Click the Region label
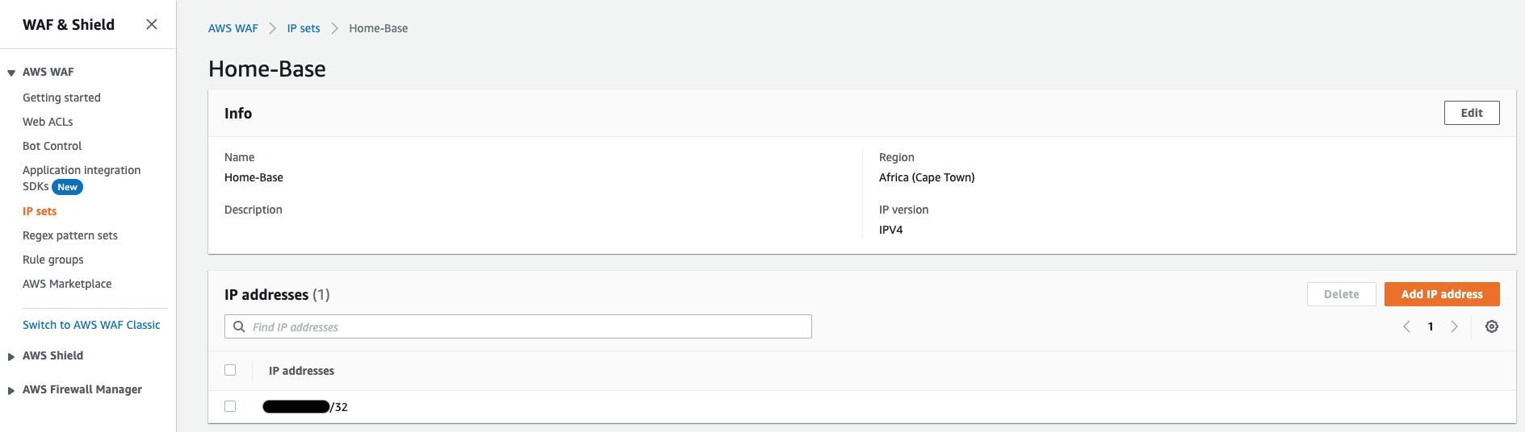Screen dimensions: 1525x432 coord(897,157)
